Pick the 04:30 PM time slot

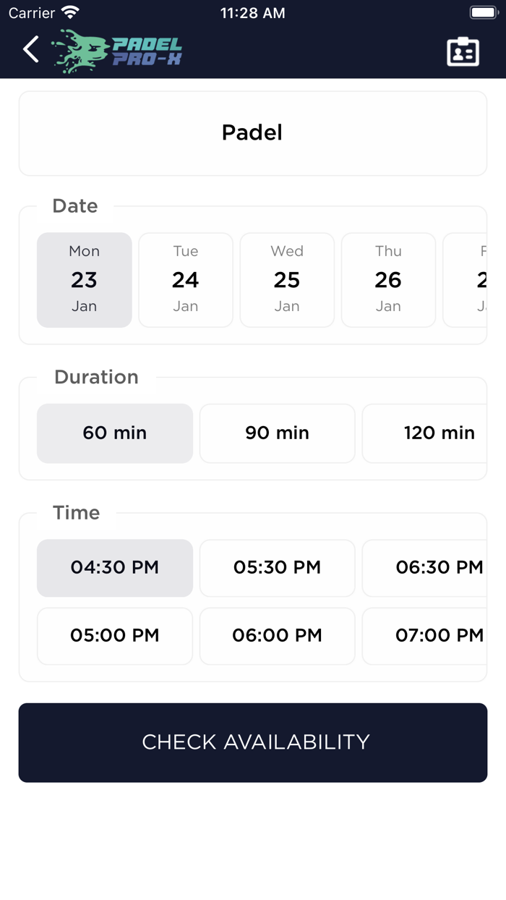point(115,568)
